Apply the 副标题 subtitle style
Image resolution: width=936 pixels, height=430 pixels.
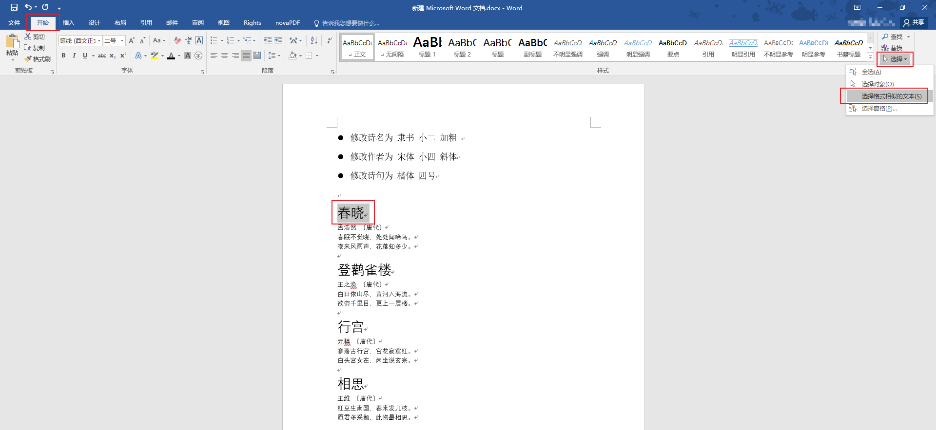(x=532, y=47)
